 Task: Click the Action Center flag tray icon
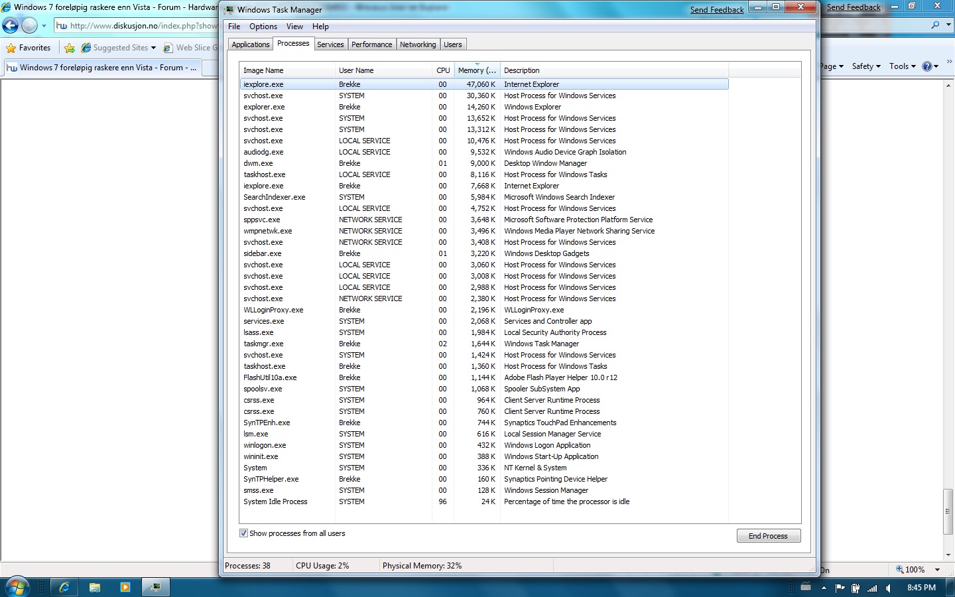tap(840, 588)
